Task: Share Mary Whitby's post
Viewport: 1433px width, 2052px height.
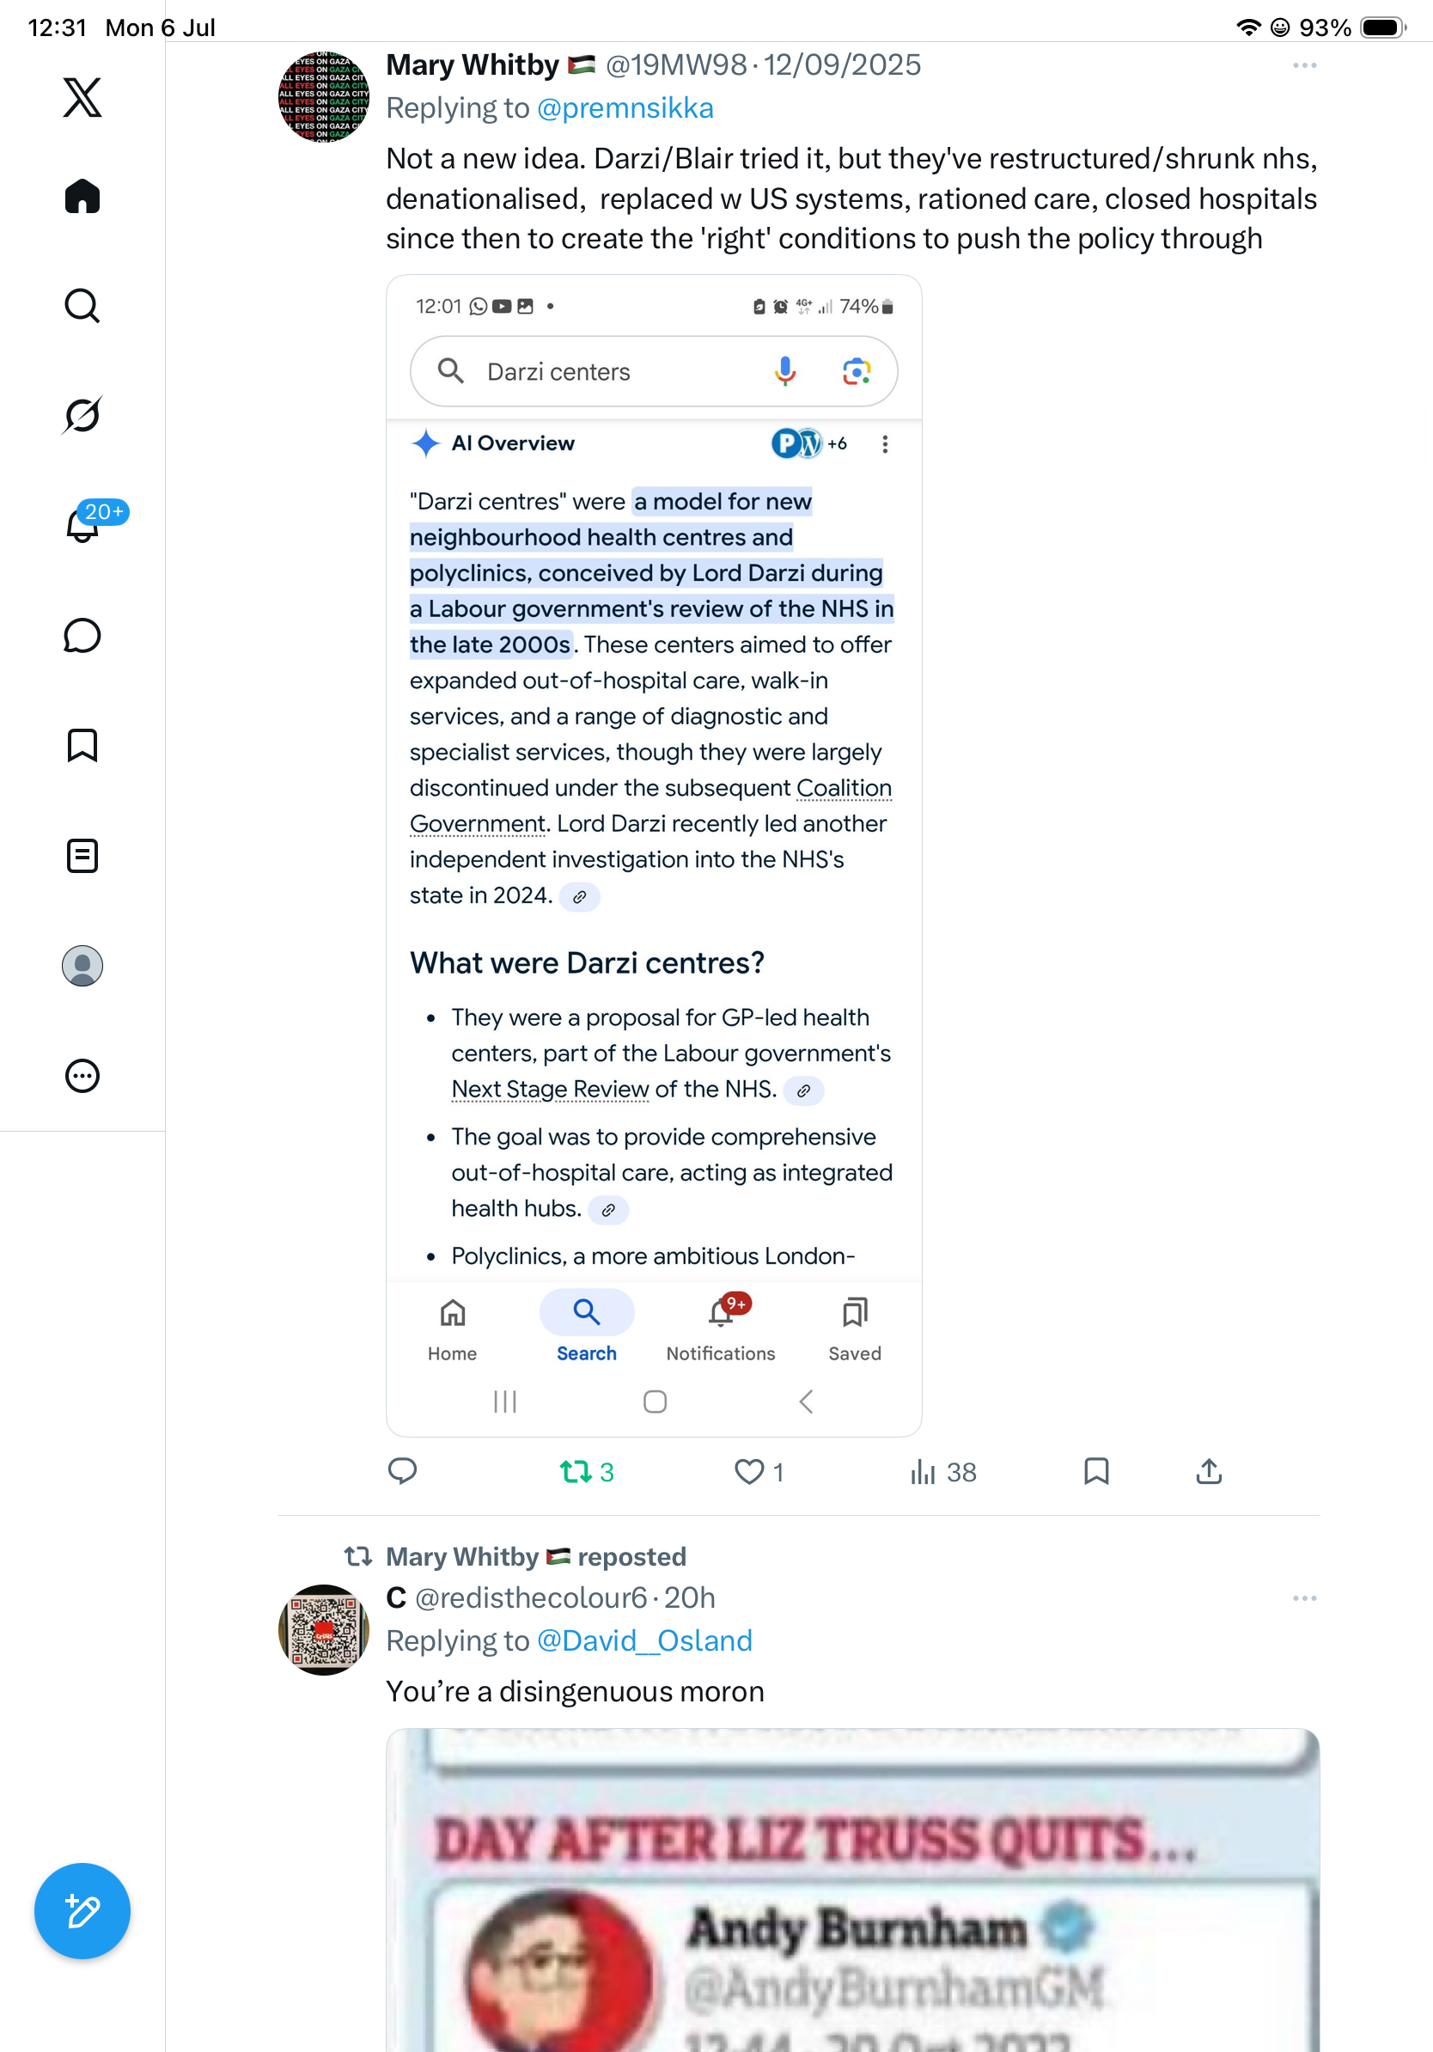Action: tap(1209, 1471)
